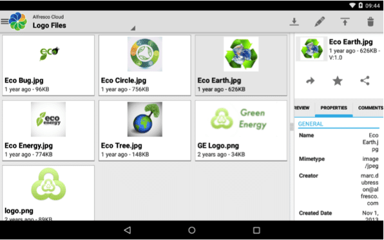Click '2 years ago - 34KB' text

(221, 154)
